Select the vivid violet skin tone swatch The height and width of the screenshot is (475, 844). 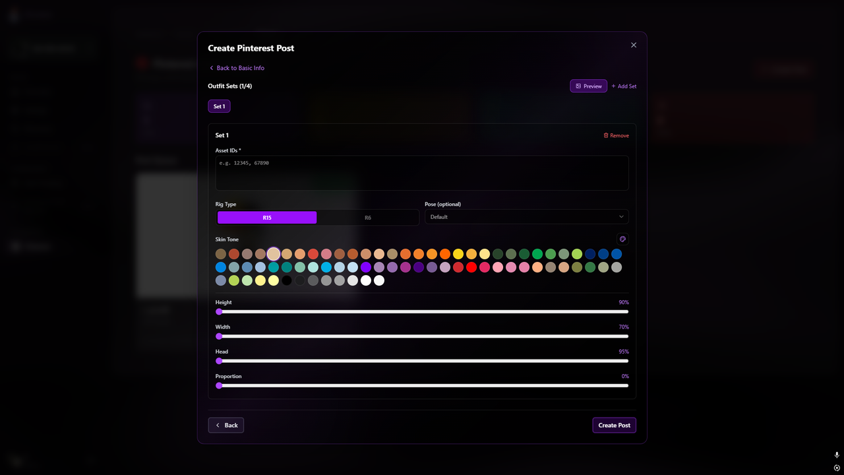click(x=366, y=267)
